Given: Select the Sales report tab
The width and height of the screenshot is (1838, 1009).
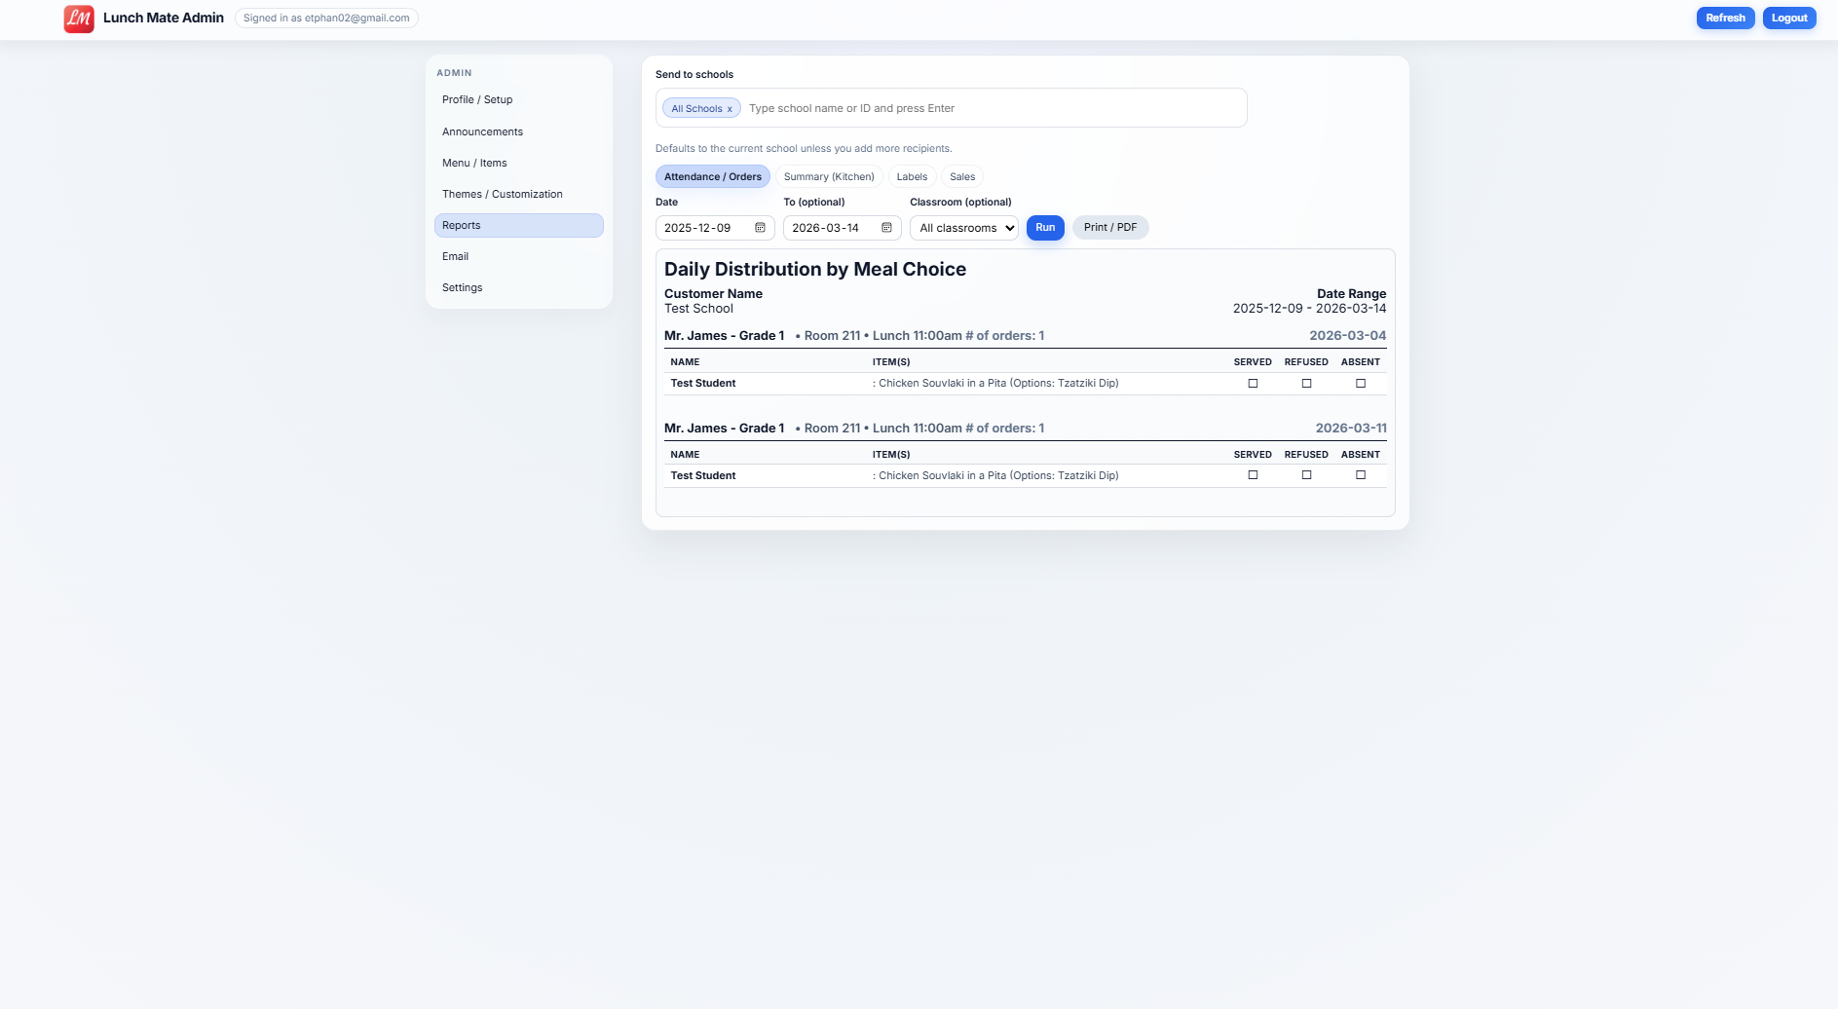Looking at the screenshot, I should (961, 176).
